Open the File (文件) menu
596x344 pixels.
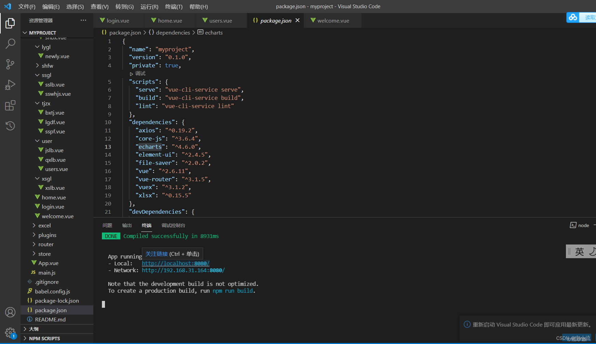pyautogui.click(x=27, y=6)
